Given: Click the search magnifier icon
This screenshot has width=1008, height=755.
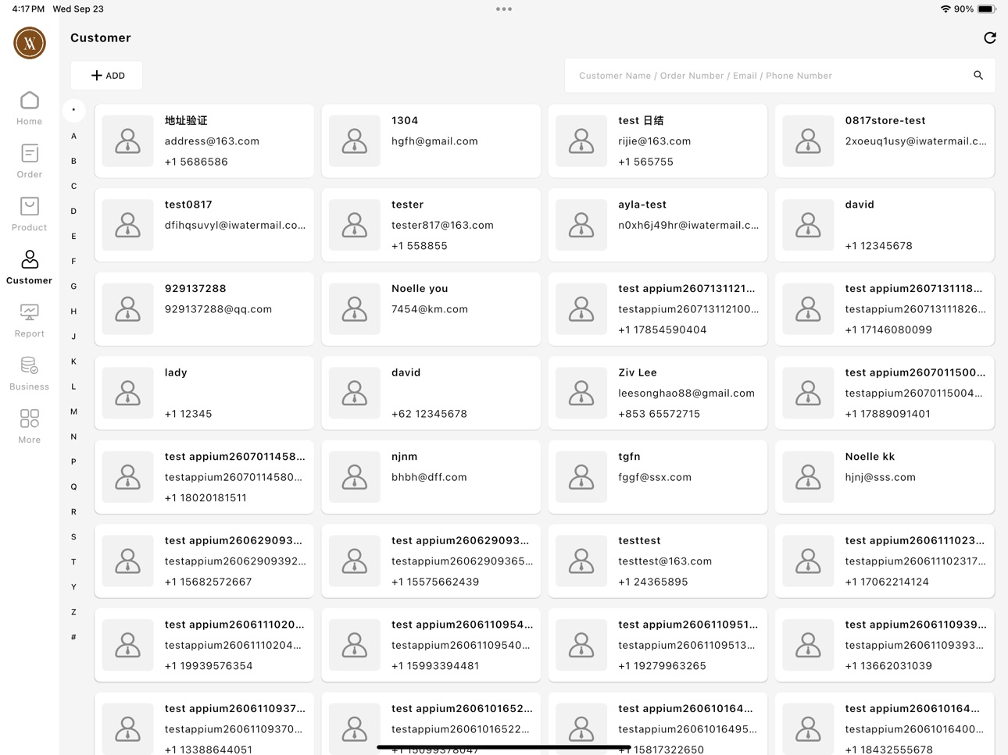Looking at the screenshot, I should point(978,76).
